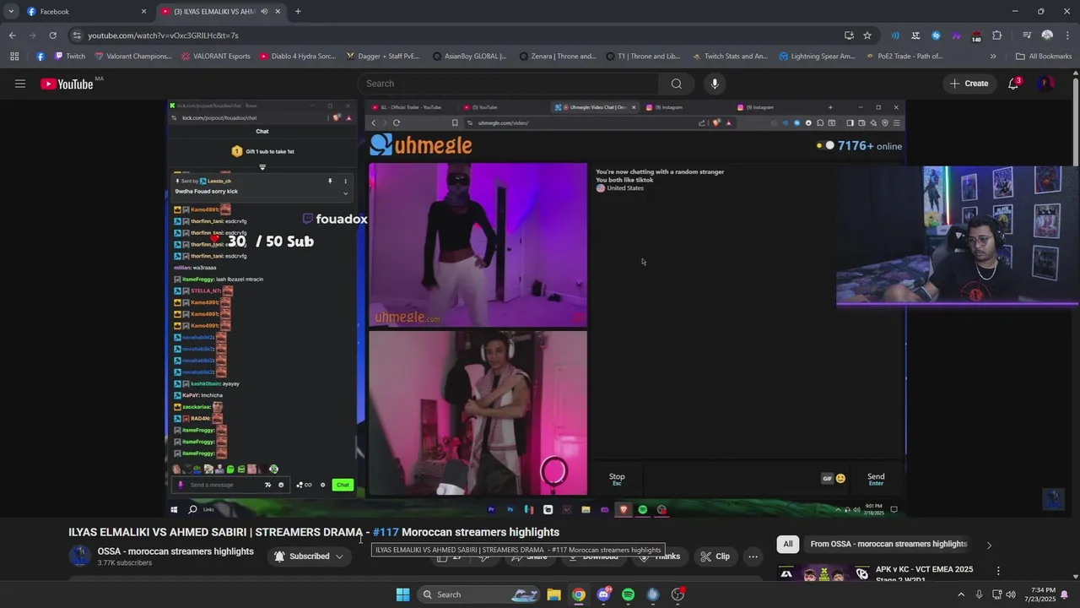Open the YouTube account avatar menu

pyautogui.click(x=1045, y=84)
